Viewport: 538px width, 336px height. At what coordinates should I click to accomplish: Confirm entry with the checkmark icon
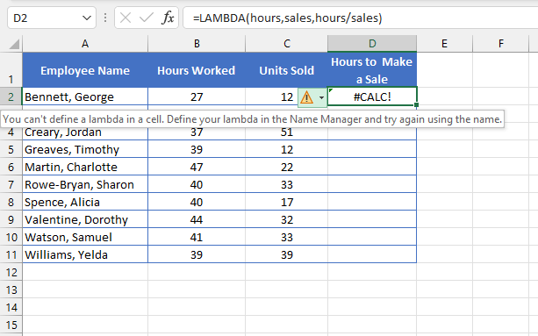point(147,18)
